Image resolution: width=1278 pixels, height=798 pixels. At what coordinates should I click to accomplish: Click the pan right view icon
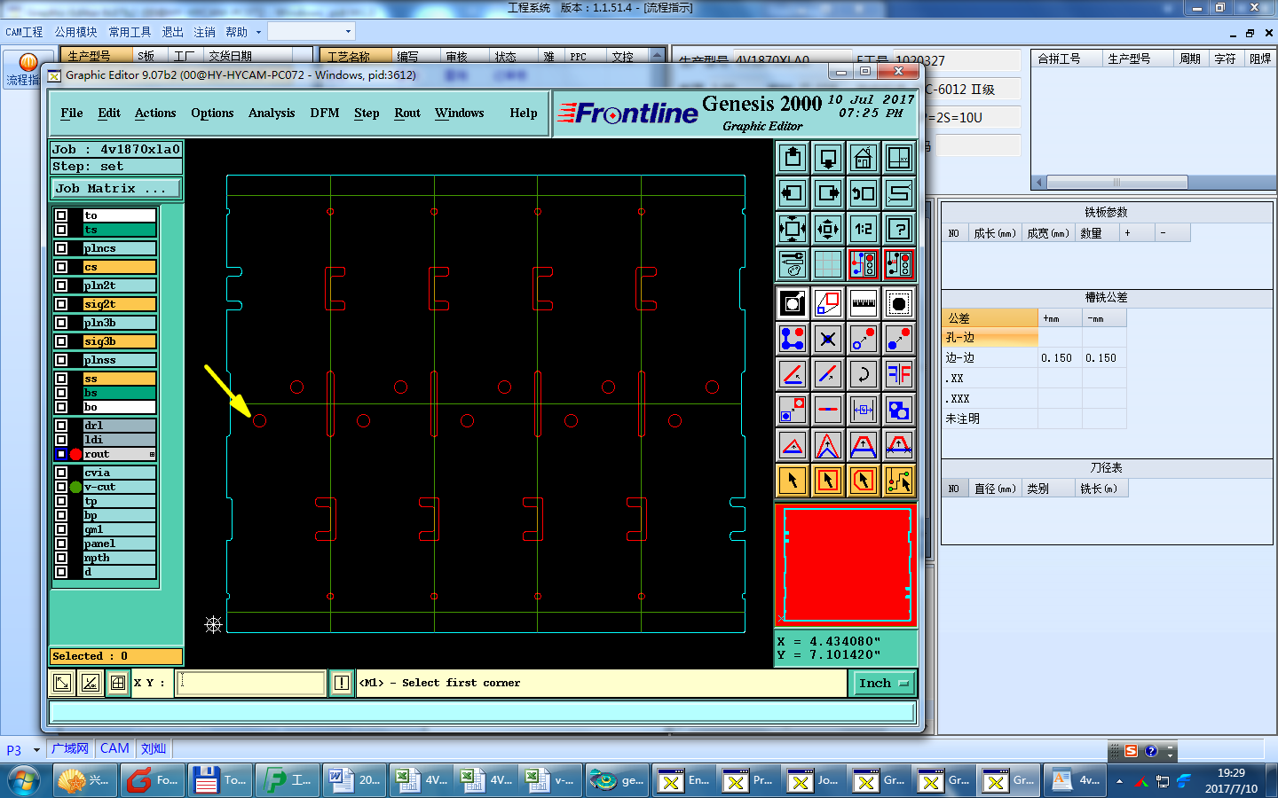[x=828, y=193]
